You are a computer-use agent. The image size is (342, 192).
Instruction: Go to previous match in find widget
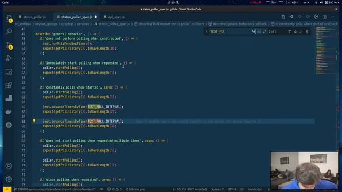pyautogui.click(x=290, y=31)
